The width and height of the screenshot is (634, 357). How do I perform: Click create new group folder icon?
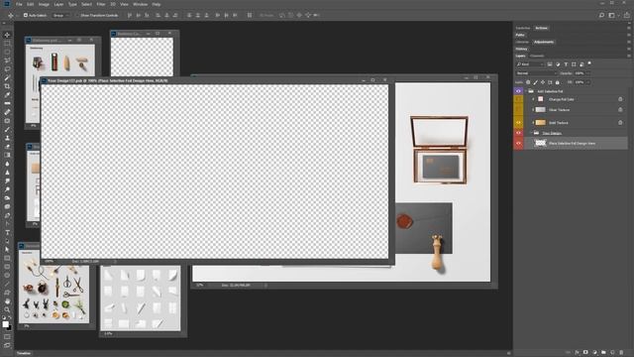click(x=603, y=353)
